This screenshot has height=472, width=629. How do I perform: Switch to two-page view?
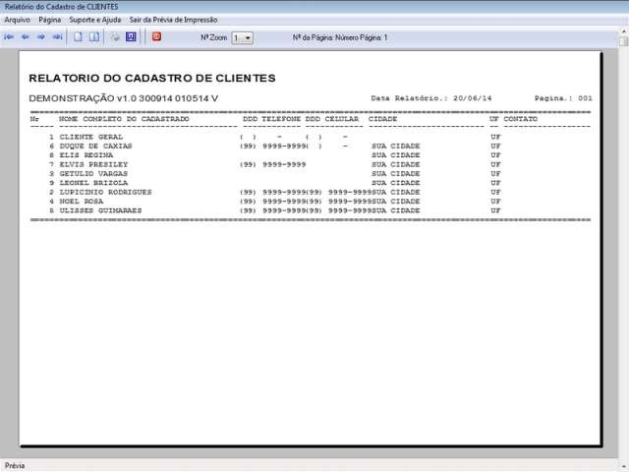(94, 37)
